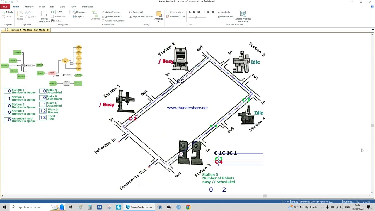Click the Fast-Forward run button

(199, 12)
